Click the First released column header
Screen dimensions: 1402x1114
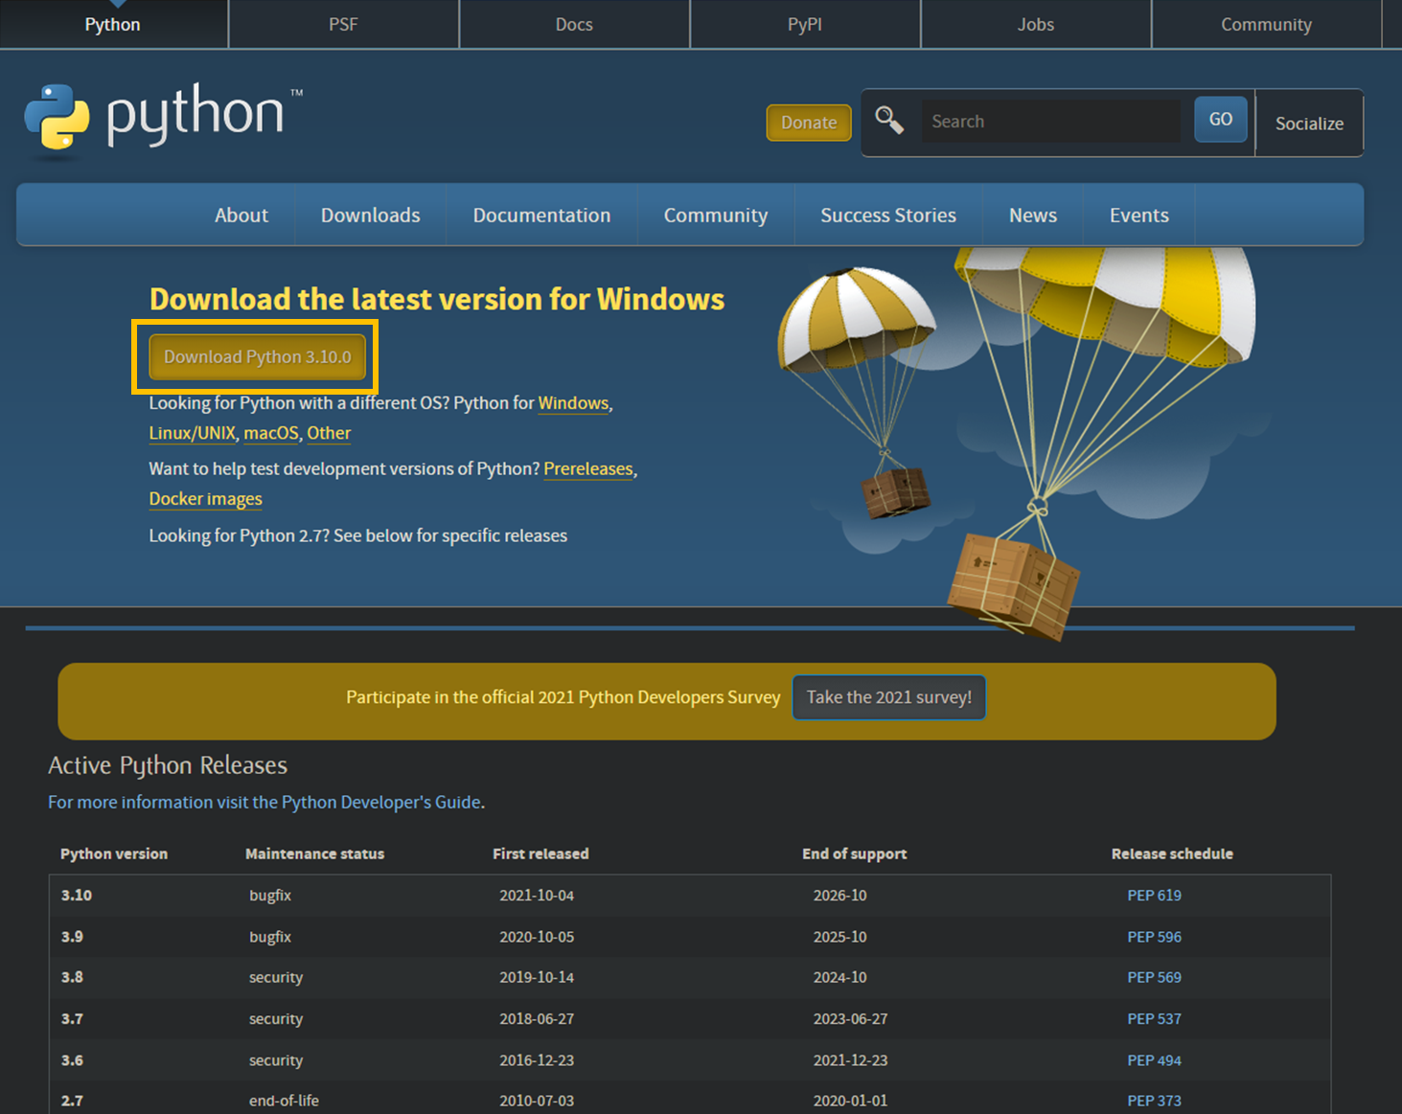tap(540, 853)
